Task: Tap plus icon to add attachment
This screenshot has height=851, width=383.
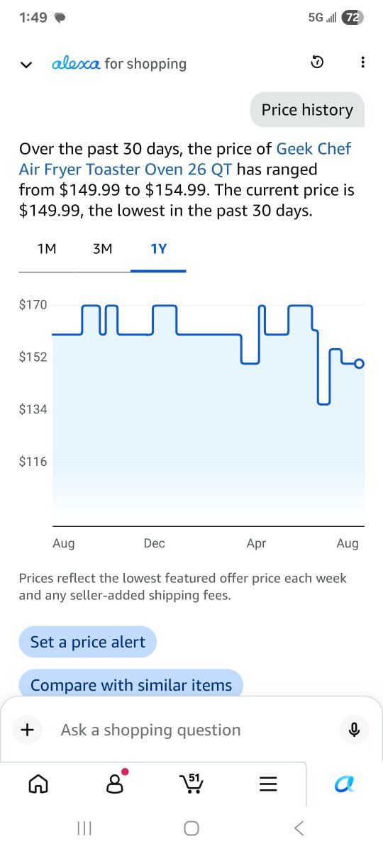Action: [28, 730]
